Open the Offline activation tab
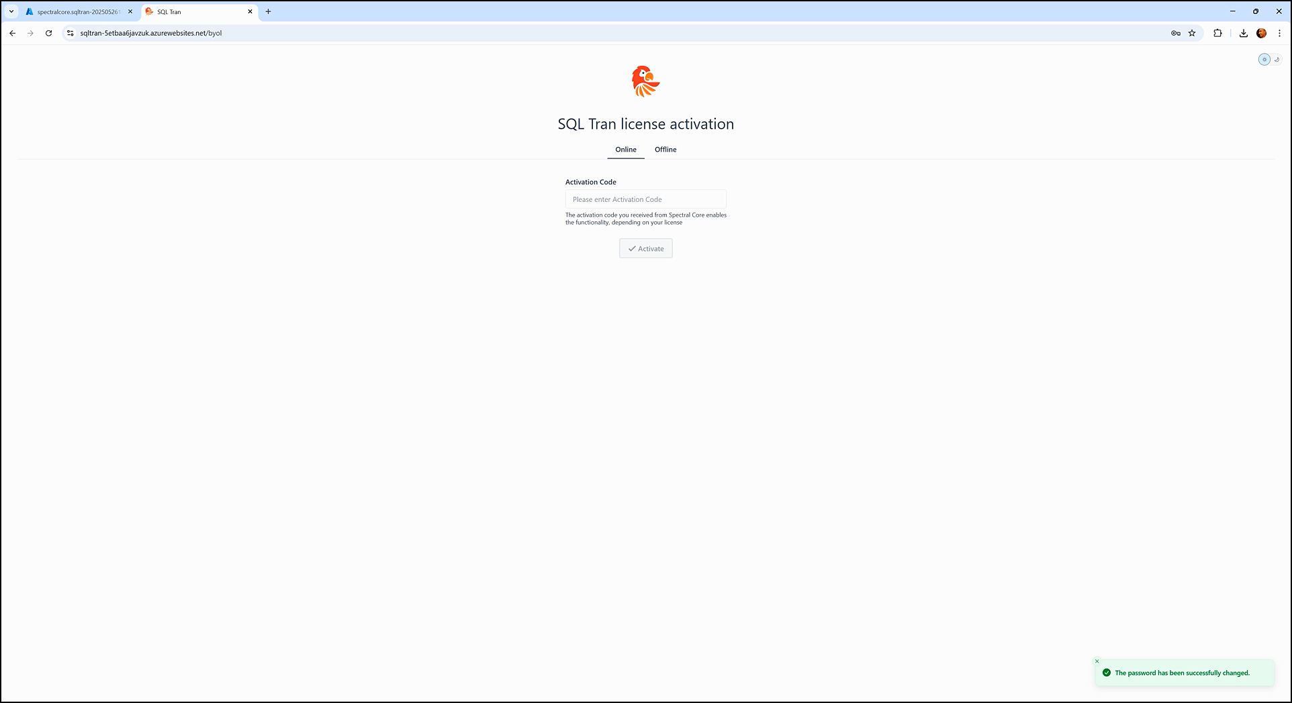 click(665, 150)
